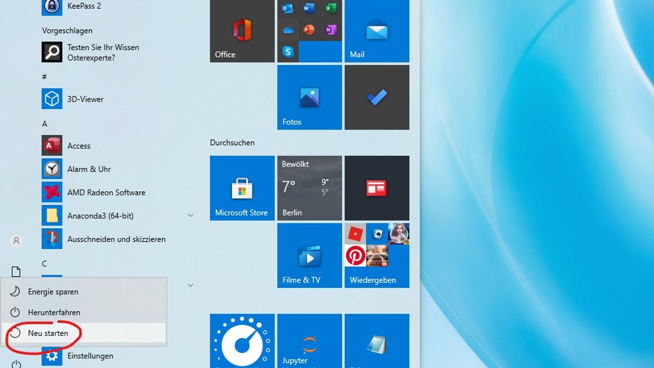Viewport: 654px width, 368px height.
Task: Expand the Anaconda3 (64-bit) folder
Action: 190,215
